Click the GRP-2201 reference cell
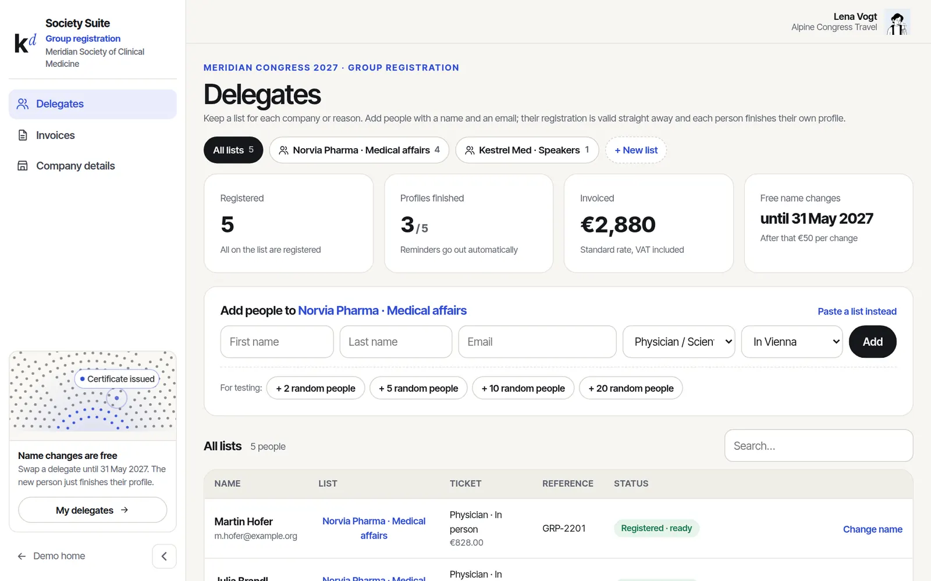Image resolution: width=931 pixels, height=581 pixels. pyautogui.click(x=564, y=528)
